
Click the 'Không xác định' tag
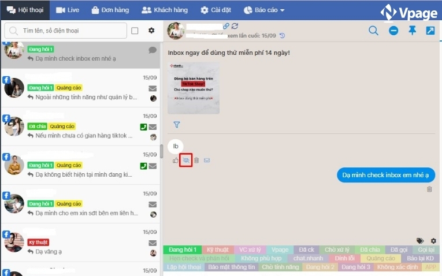(x=398, y=267)
